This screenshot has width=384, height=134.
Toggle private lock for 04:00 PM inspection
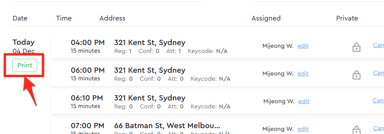[357, 47]
